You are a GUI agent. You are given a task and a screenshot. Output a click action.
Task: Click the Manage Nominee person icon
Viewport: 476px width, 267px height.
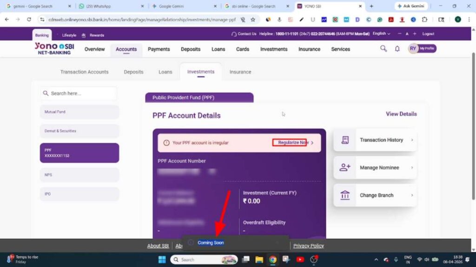coord(345,168)
